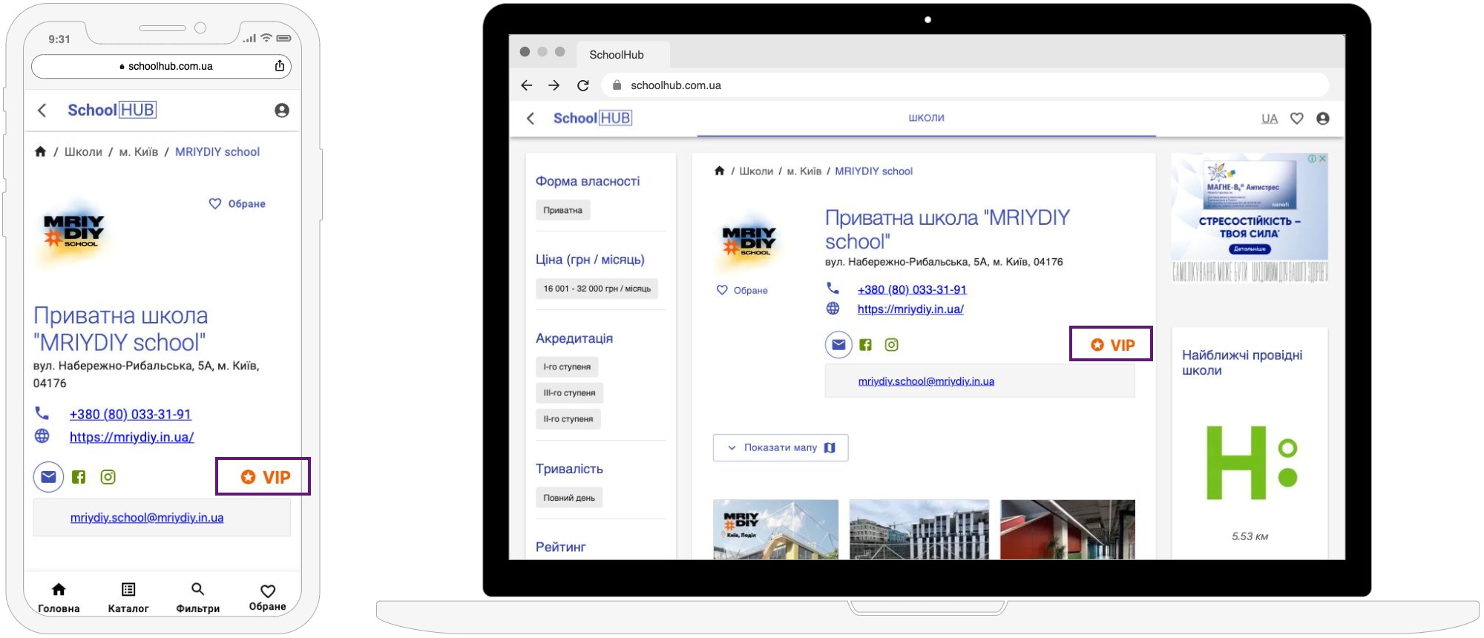Tap the phone-call icon on the phone screen
The width and height of the screenshot is (1484, 638).
pos(42,413)
